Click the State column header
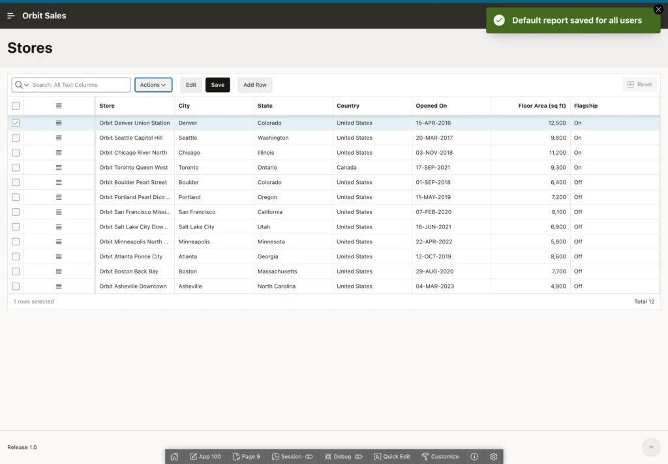This screenshot has height=464, width=668. tap(293, 106)
